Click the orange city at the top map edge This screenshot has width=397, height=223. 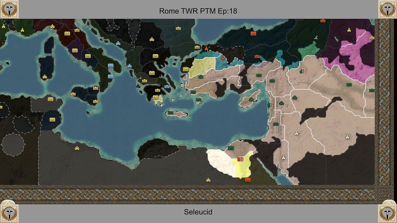[323, 20]
